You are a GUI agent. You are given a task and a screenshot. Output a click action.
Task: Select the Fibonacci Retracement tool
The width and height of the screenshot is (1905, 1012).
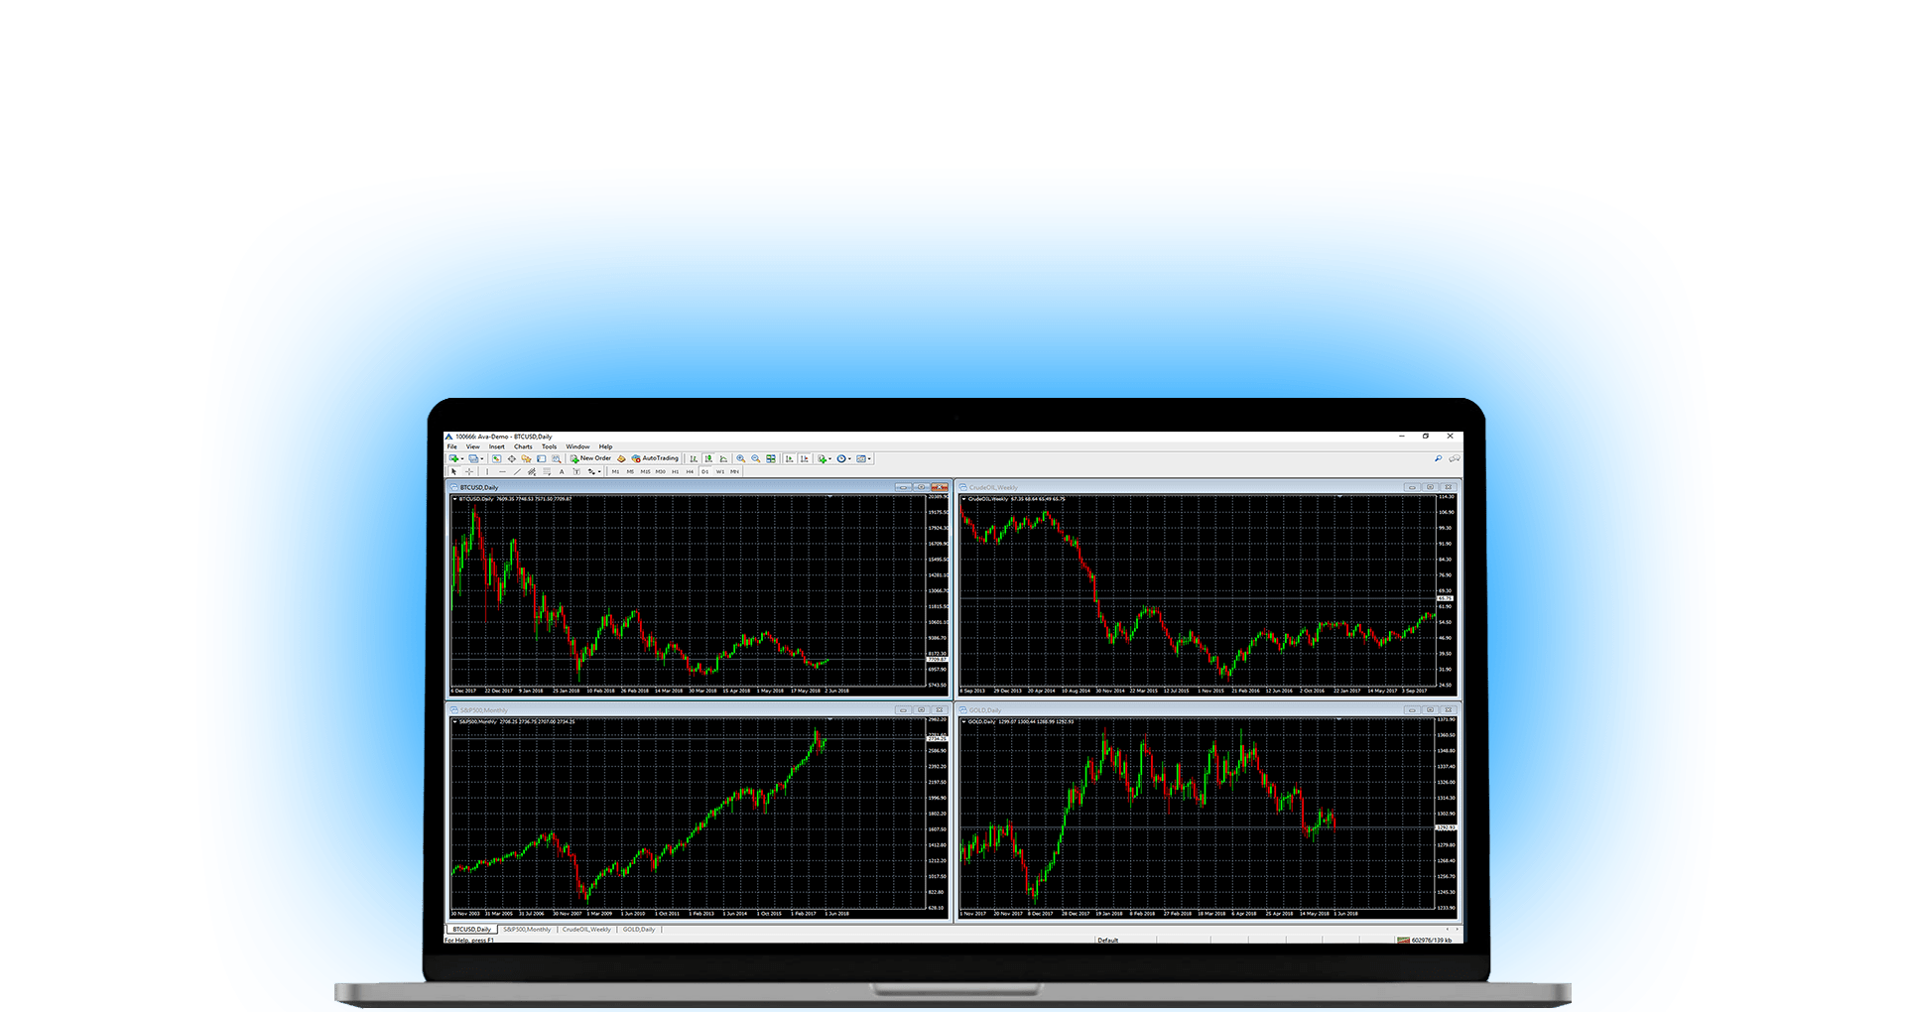point(547,471)
